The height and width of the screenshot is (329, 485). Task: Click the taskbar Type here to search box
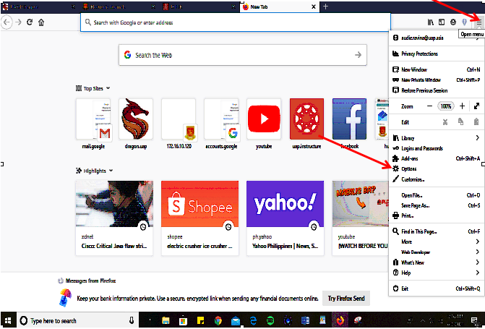point(77,320)
